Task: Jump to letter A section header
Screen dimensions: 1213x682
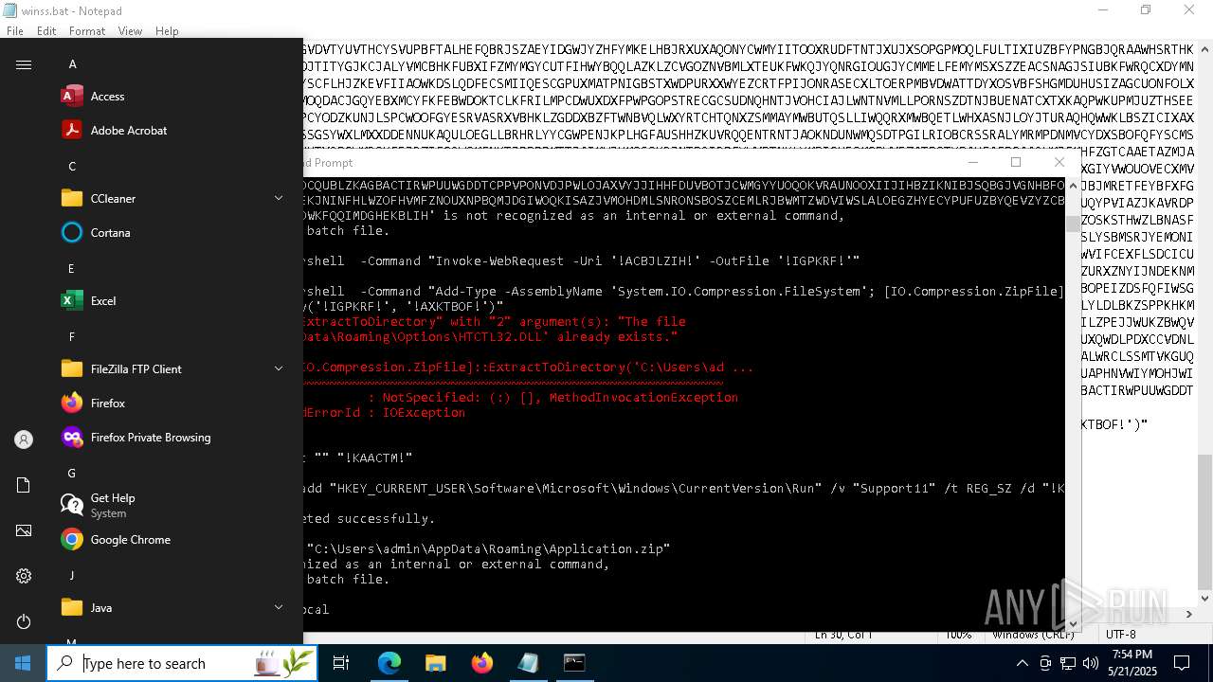Action: pos(73,64)
